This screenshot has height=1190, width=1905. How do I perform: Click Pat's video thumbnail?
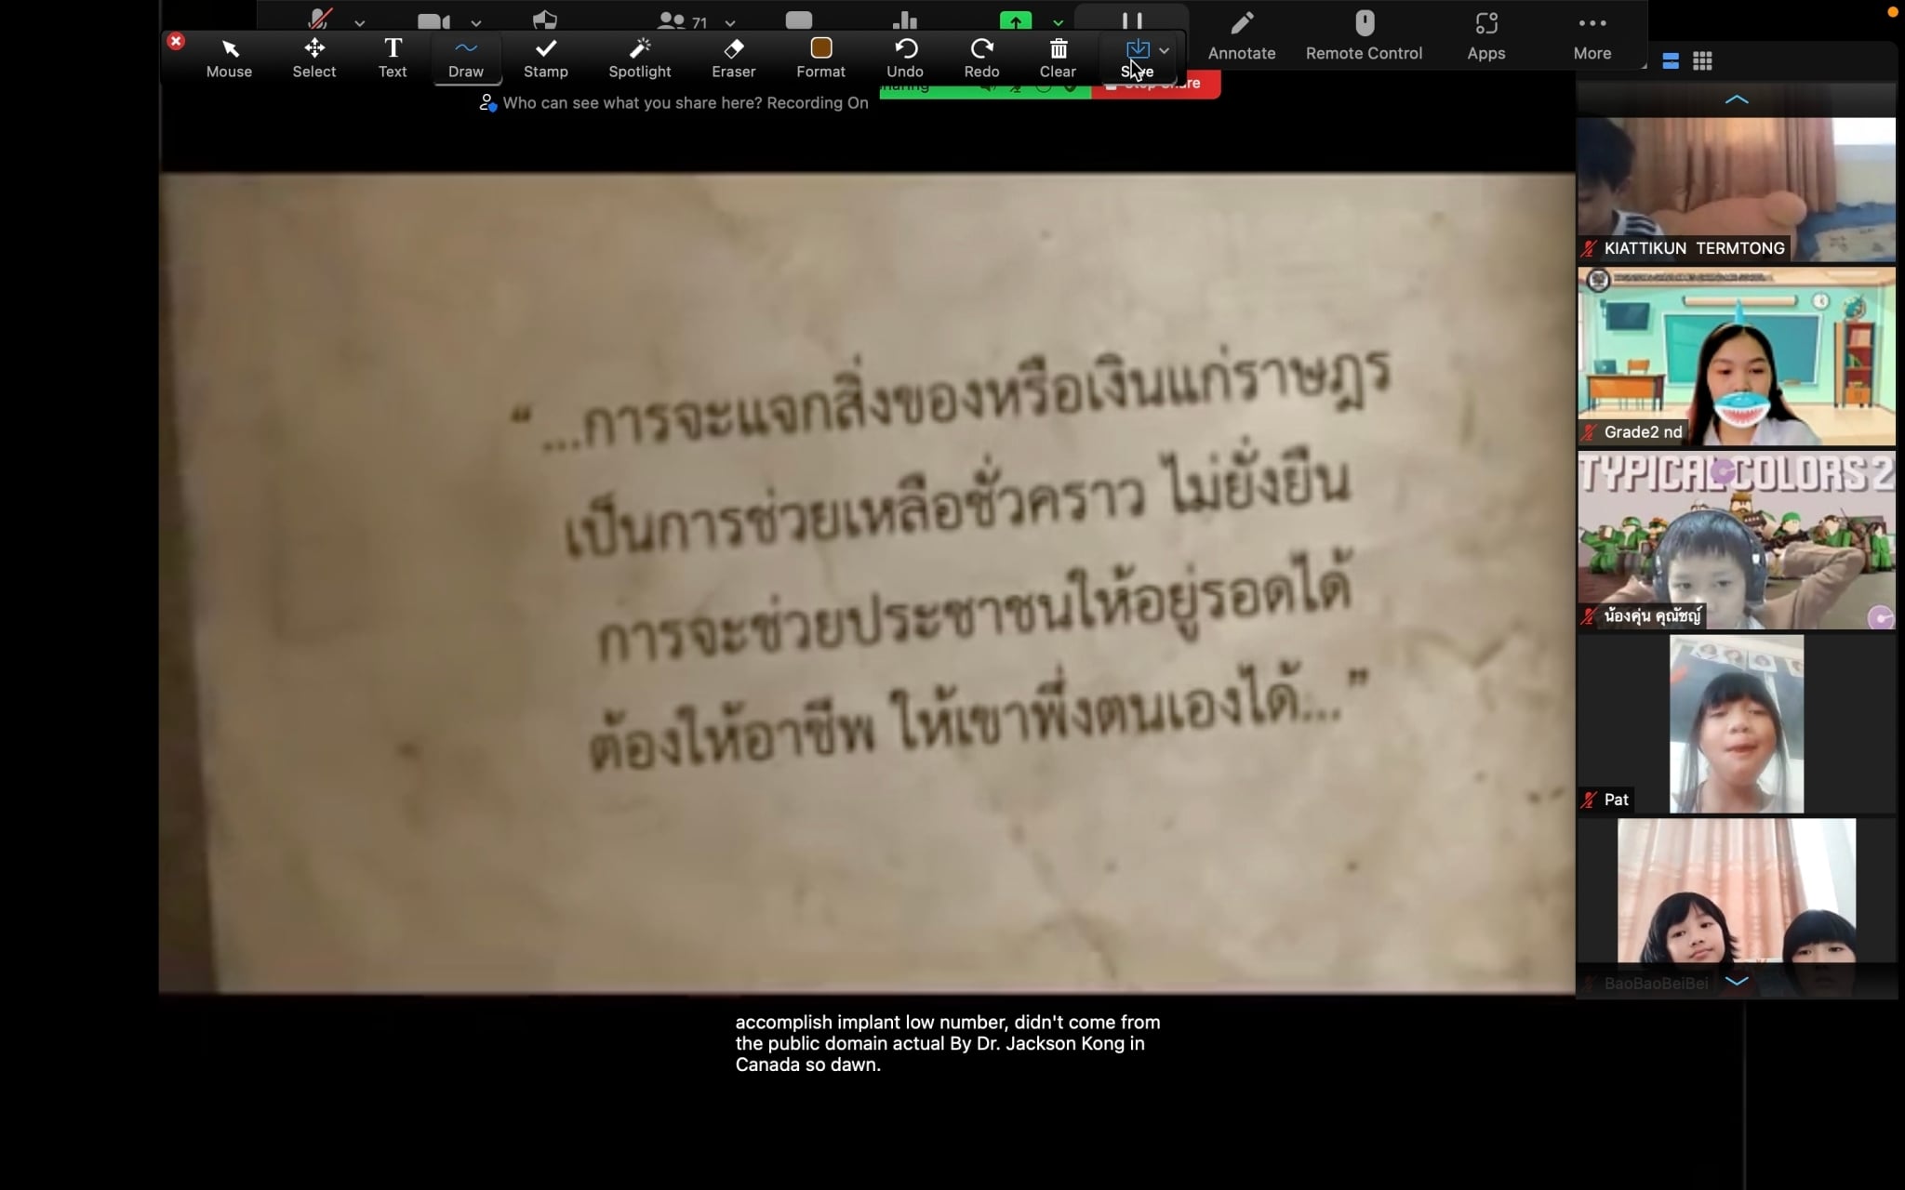[1736, 723]
